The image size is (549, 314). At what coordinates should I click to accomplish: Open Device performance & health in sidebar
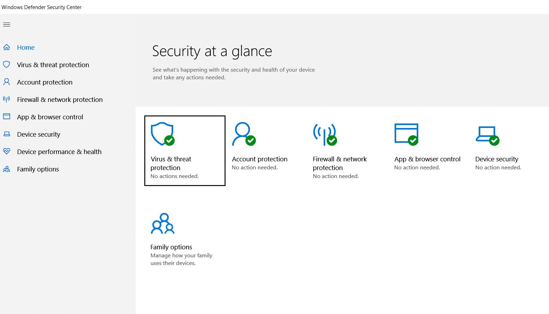[x=59, y=152]
